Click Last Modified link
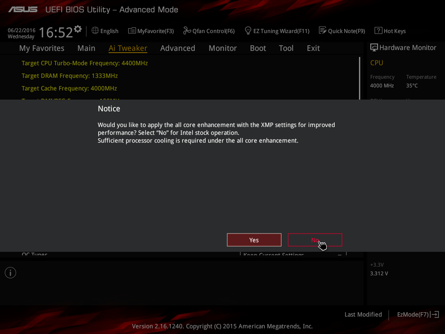This screenshot has height=334, width=445. 363,315
